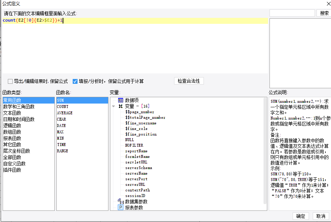
Task: Select the $$totalPage_number variable
Action: 145,118
